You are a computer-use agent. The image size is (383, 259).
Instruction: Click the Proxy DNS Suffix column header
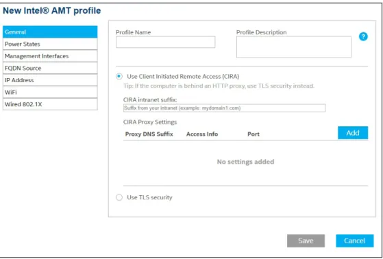click(149, 134)
